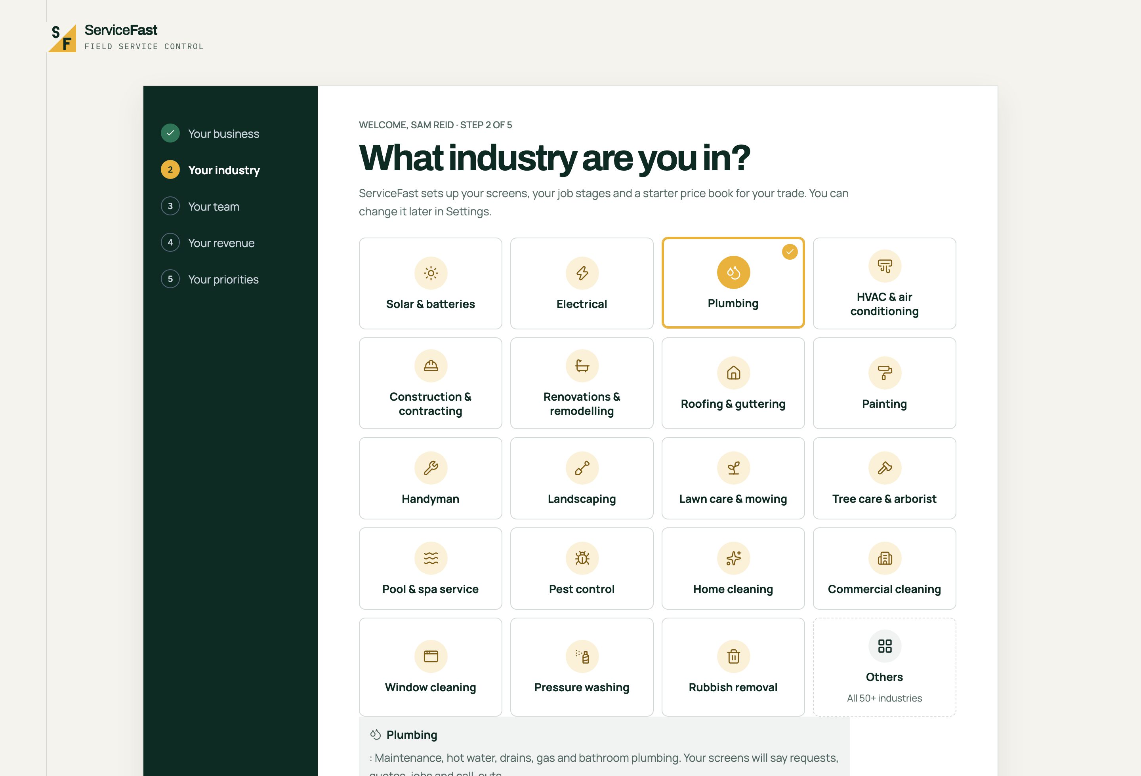Click the Lawn care sprout icon
Screen dimensions: 1141x776
click(x=733, y=468)
